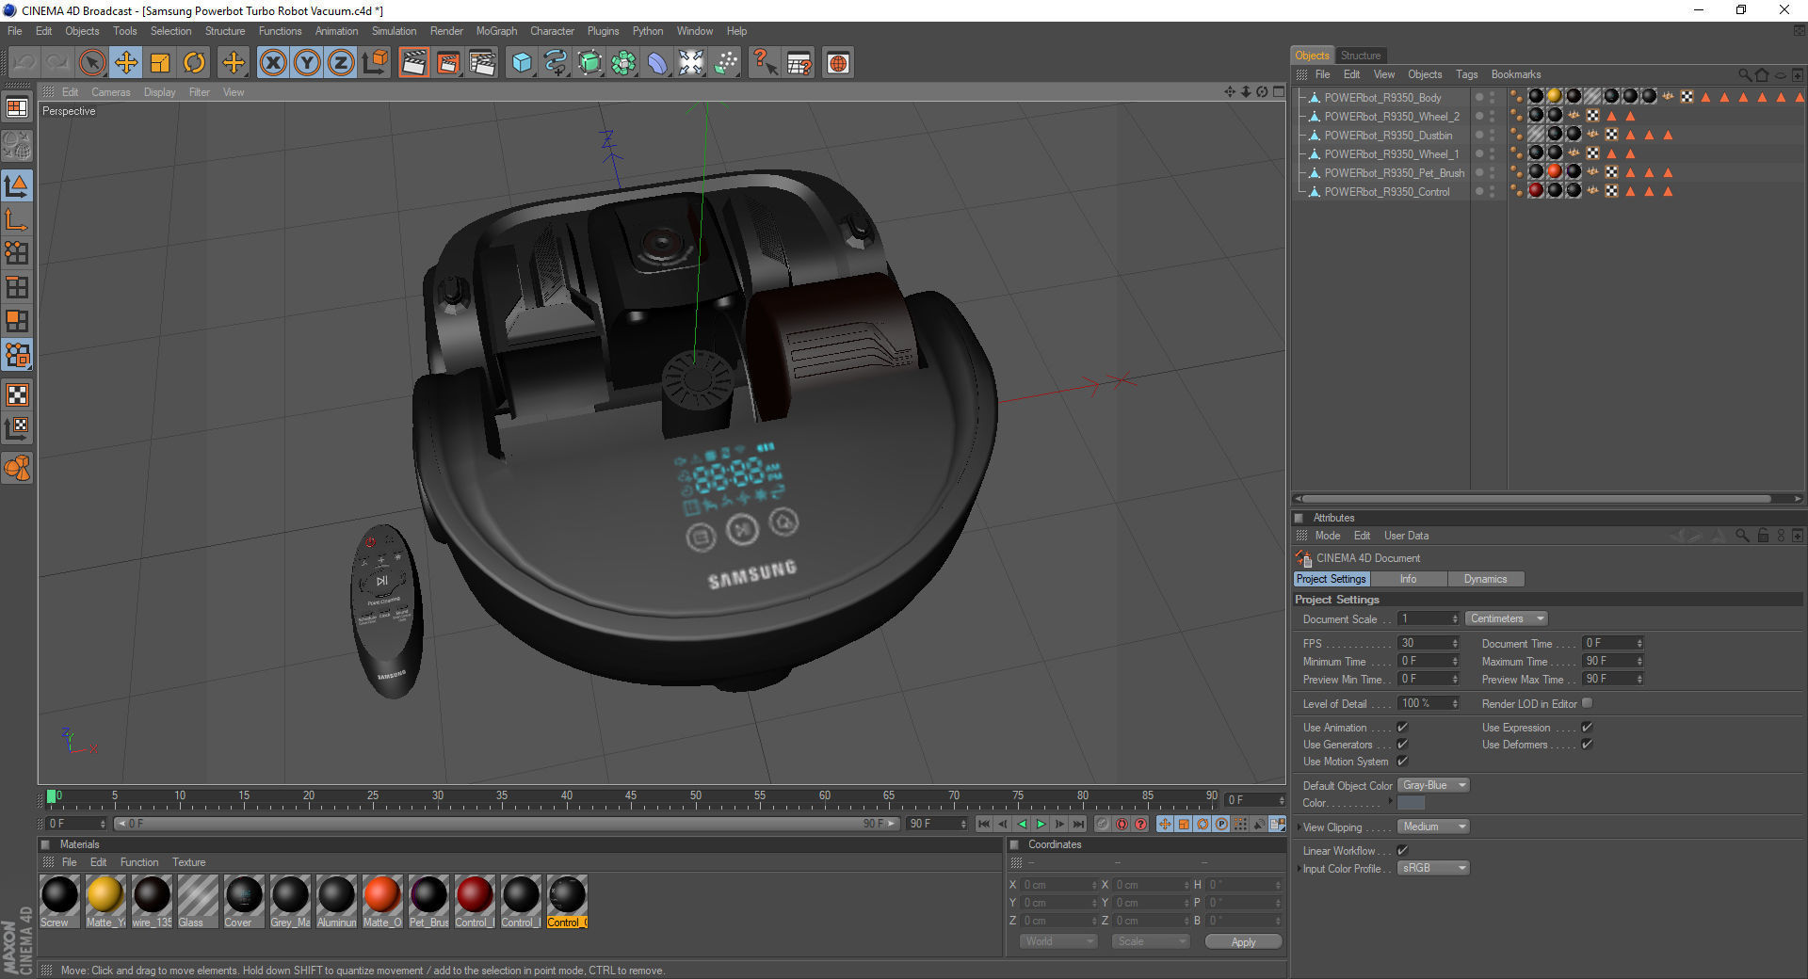Click the Redo arrow icon
The image size is (1808, 979).
(57, 63)
